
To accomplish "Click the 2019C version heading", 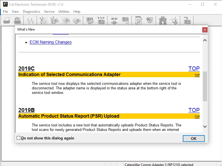I will (27, 68).
